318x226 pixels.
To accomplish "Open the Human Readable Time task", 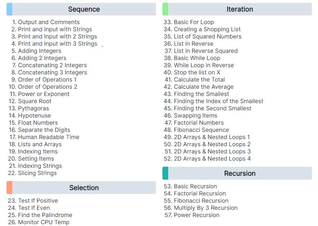I will tap(49, 137).
